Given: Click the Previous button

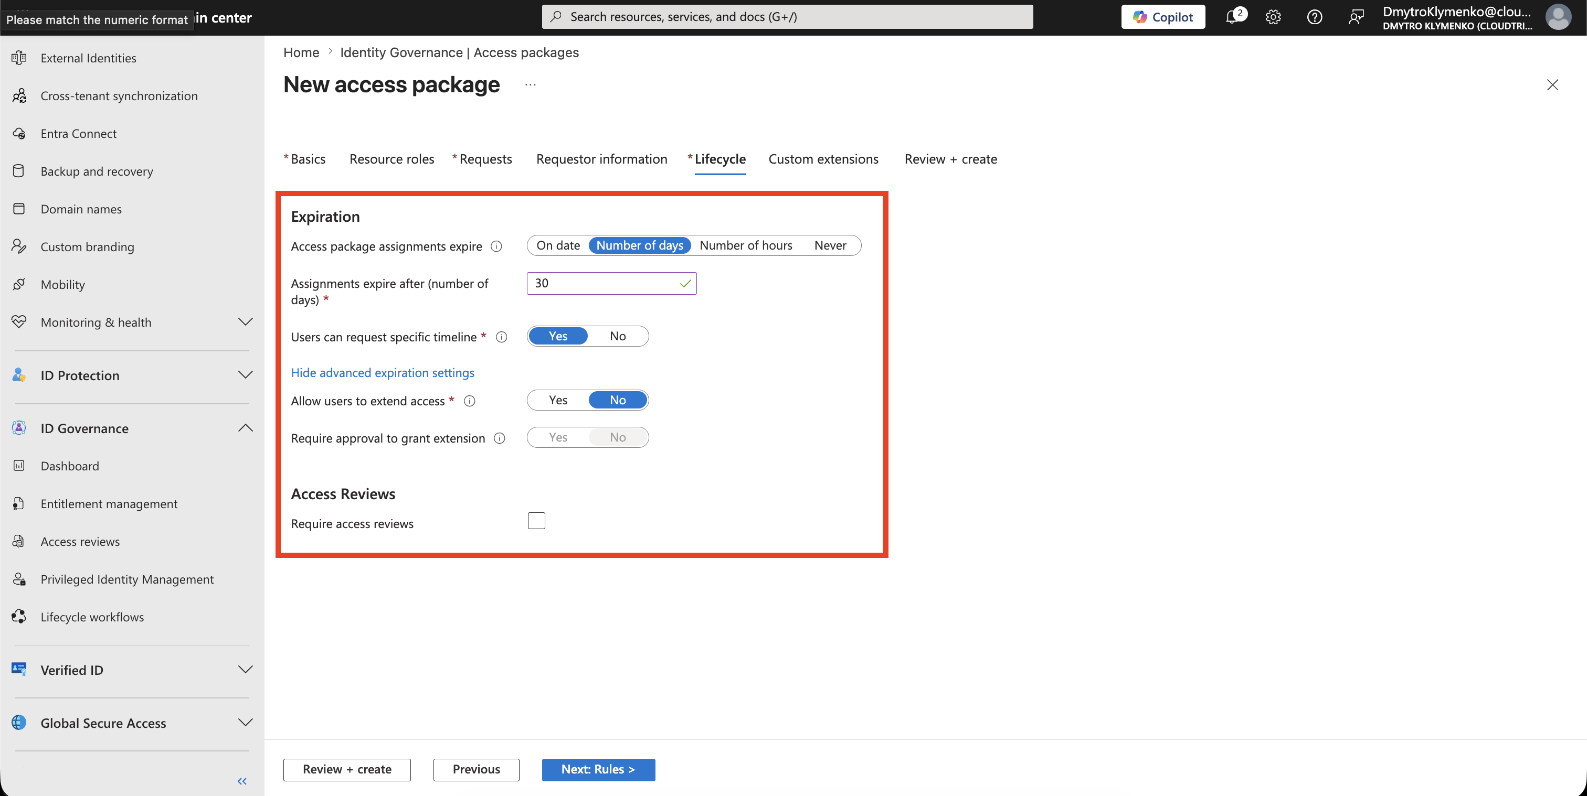Looking at the screenshot, I should (476, 770).
